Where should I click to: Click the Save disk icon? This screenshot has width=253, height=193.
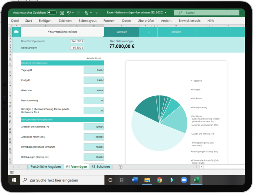click(62, 13)
